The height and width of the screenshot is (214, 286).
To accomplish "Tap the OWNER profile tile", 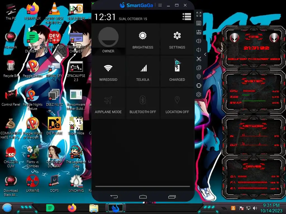I will 108,39.
